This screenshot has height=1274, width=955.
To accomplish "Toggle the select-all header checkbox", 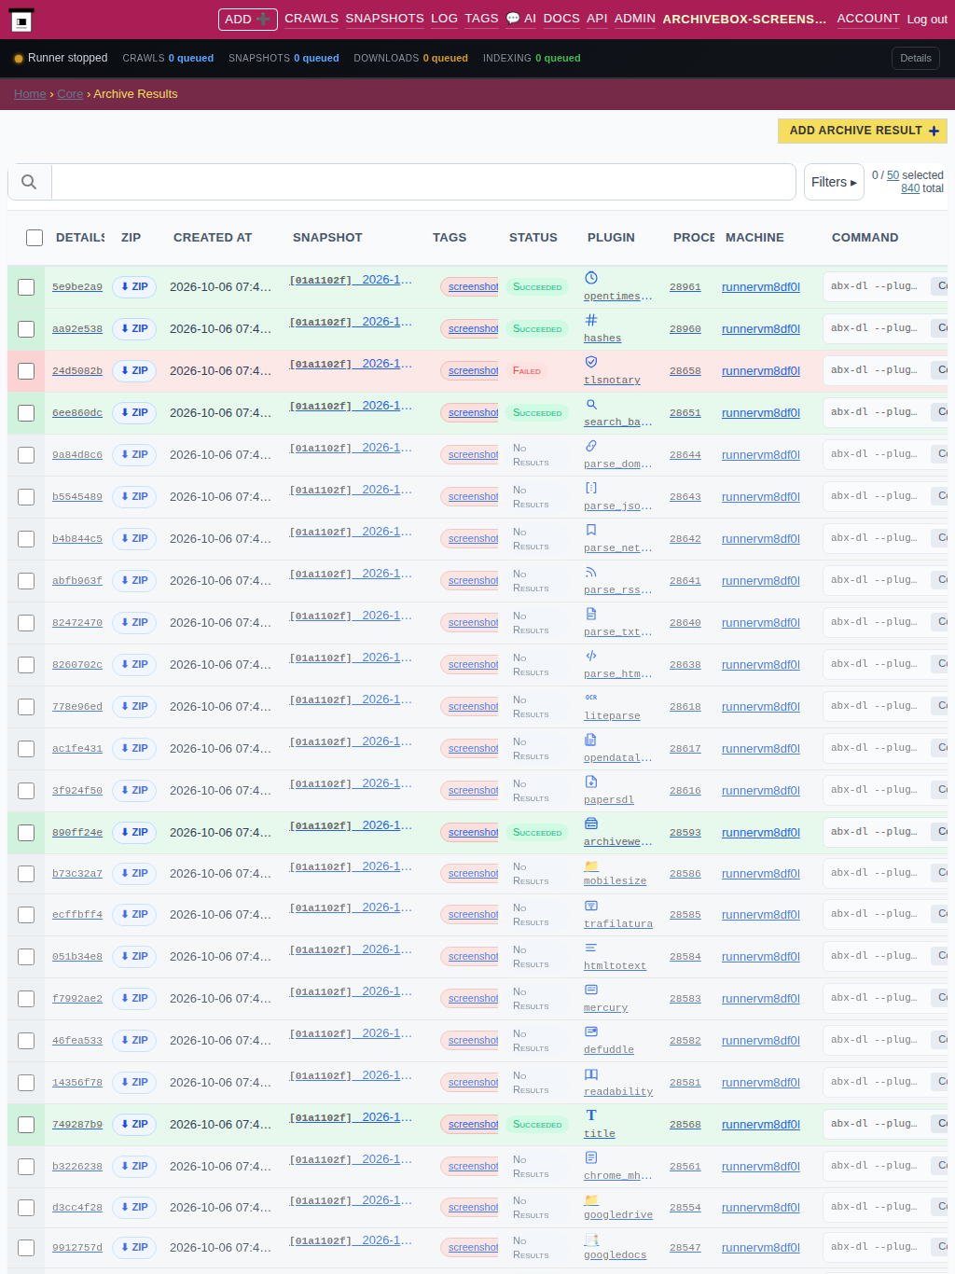I will tap(35, 238).
